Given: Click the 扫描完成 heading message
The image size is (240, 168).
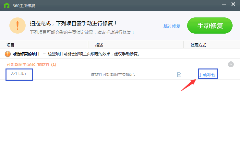Looking at the screenshot, I should tap(73, 24).
